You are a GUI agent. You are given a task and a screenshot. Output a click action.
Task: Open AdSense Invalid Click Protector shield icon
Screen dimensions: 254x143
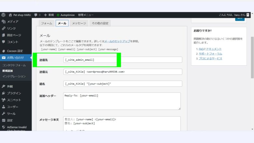4,127
